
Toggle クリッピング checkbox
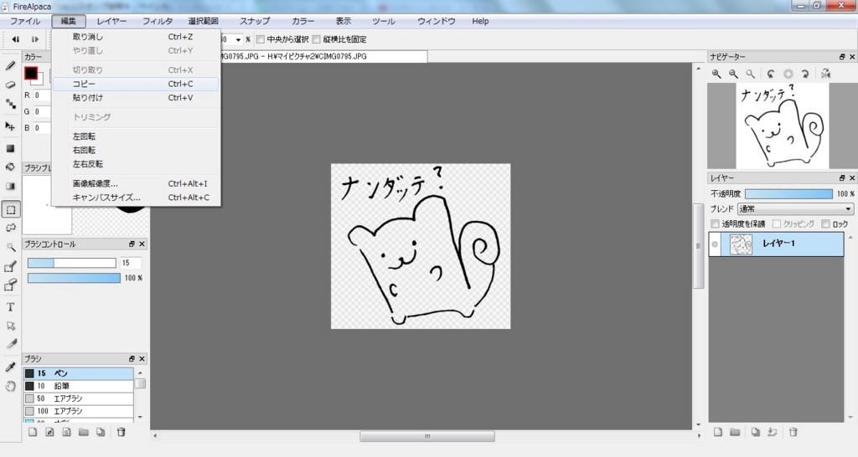tap(777, 223)
